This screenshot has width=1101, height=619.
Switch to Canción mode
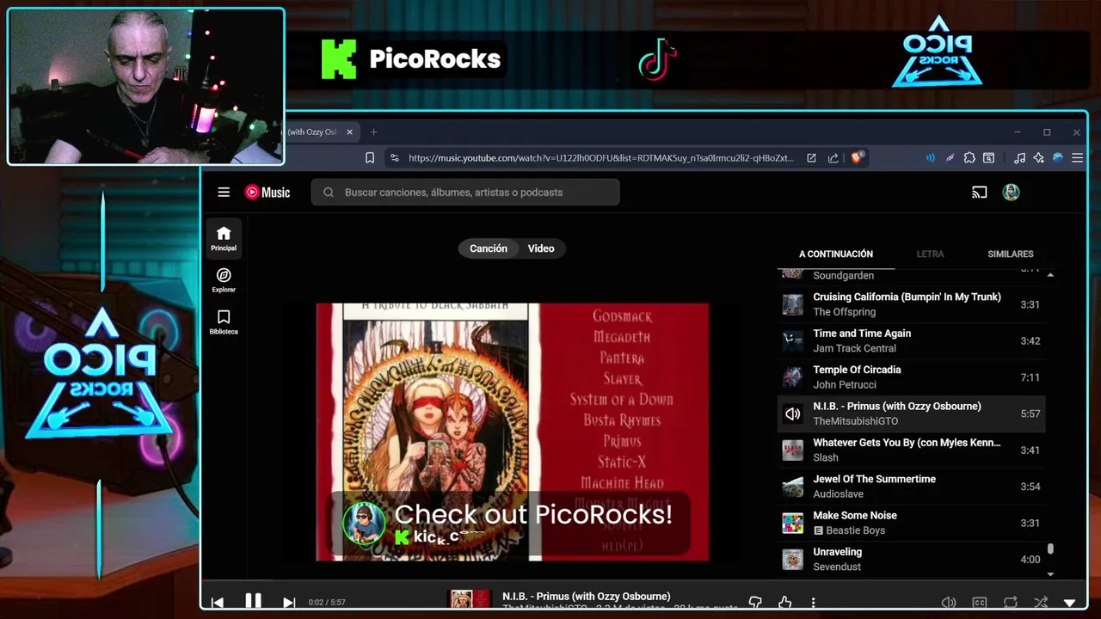[x=489, y=248]
